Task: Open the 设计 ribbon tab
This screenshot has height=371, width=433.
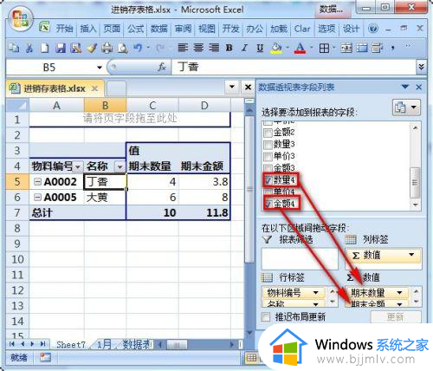Action: [x=351, y=29]
